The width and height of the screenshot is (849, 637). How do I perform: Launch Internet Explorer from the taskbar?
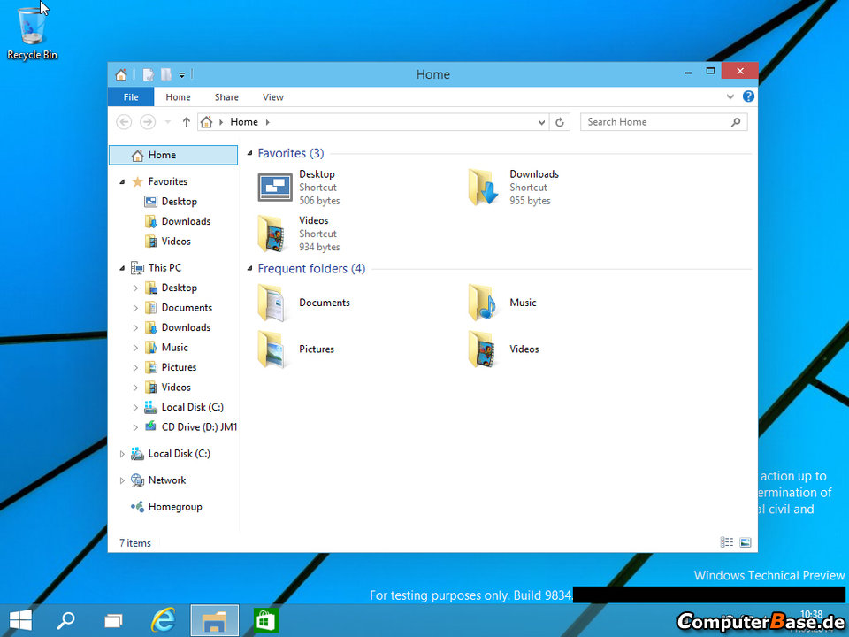point(164,619)
